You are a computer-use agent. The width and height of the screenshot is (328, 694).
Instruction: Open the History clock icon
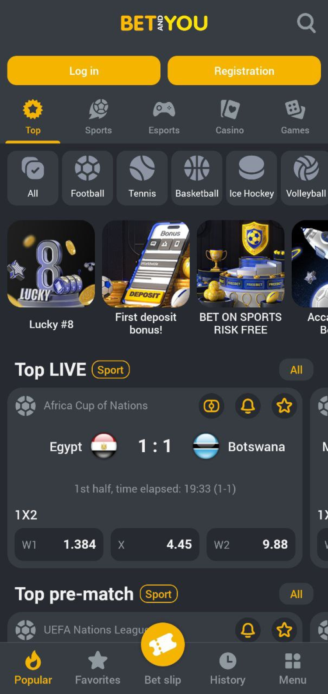227,661
